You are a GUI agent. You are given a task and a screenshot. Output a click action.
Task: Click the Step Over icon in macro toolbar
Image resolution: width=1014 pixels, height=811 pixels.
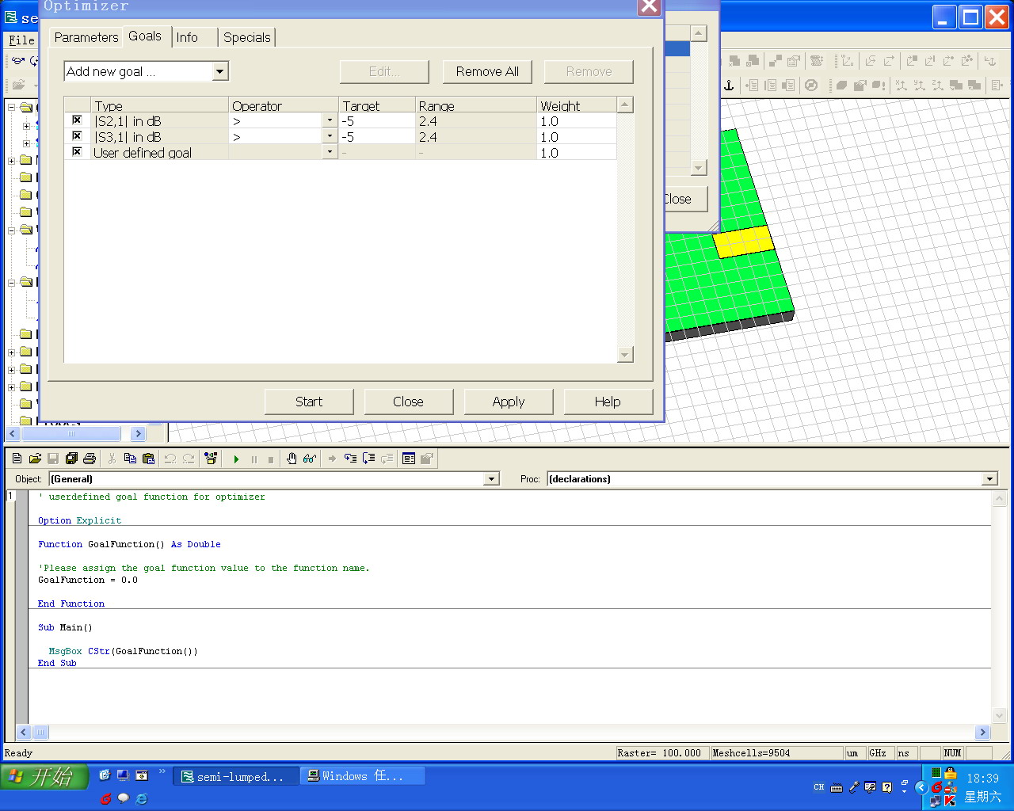368,459
